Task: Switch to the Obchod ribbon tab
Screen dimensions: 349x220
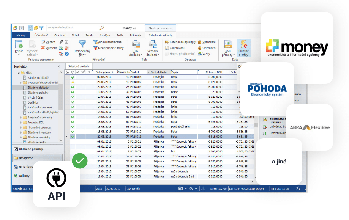Action: [60, 35]
